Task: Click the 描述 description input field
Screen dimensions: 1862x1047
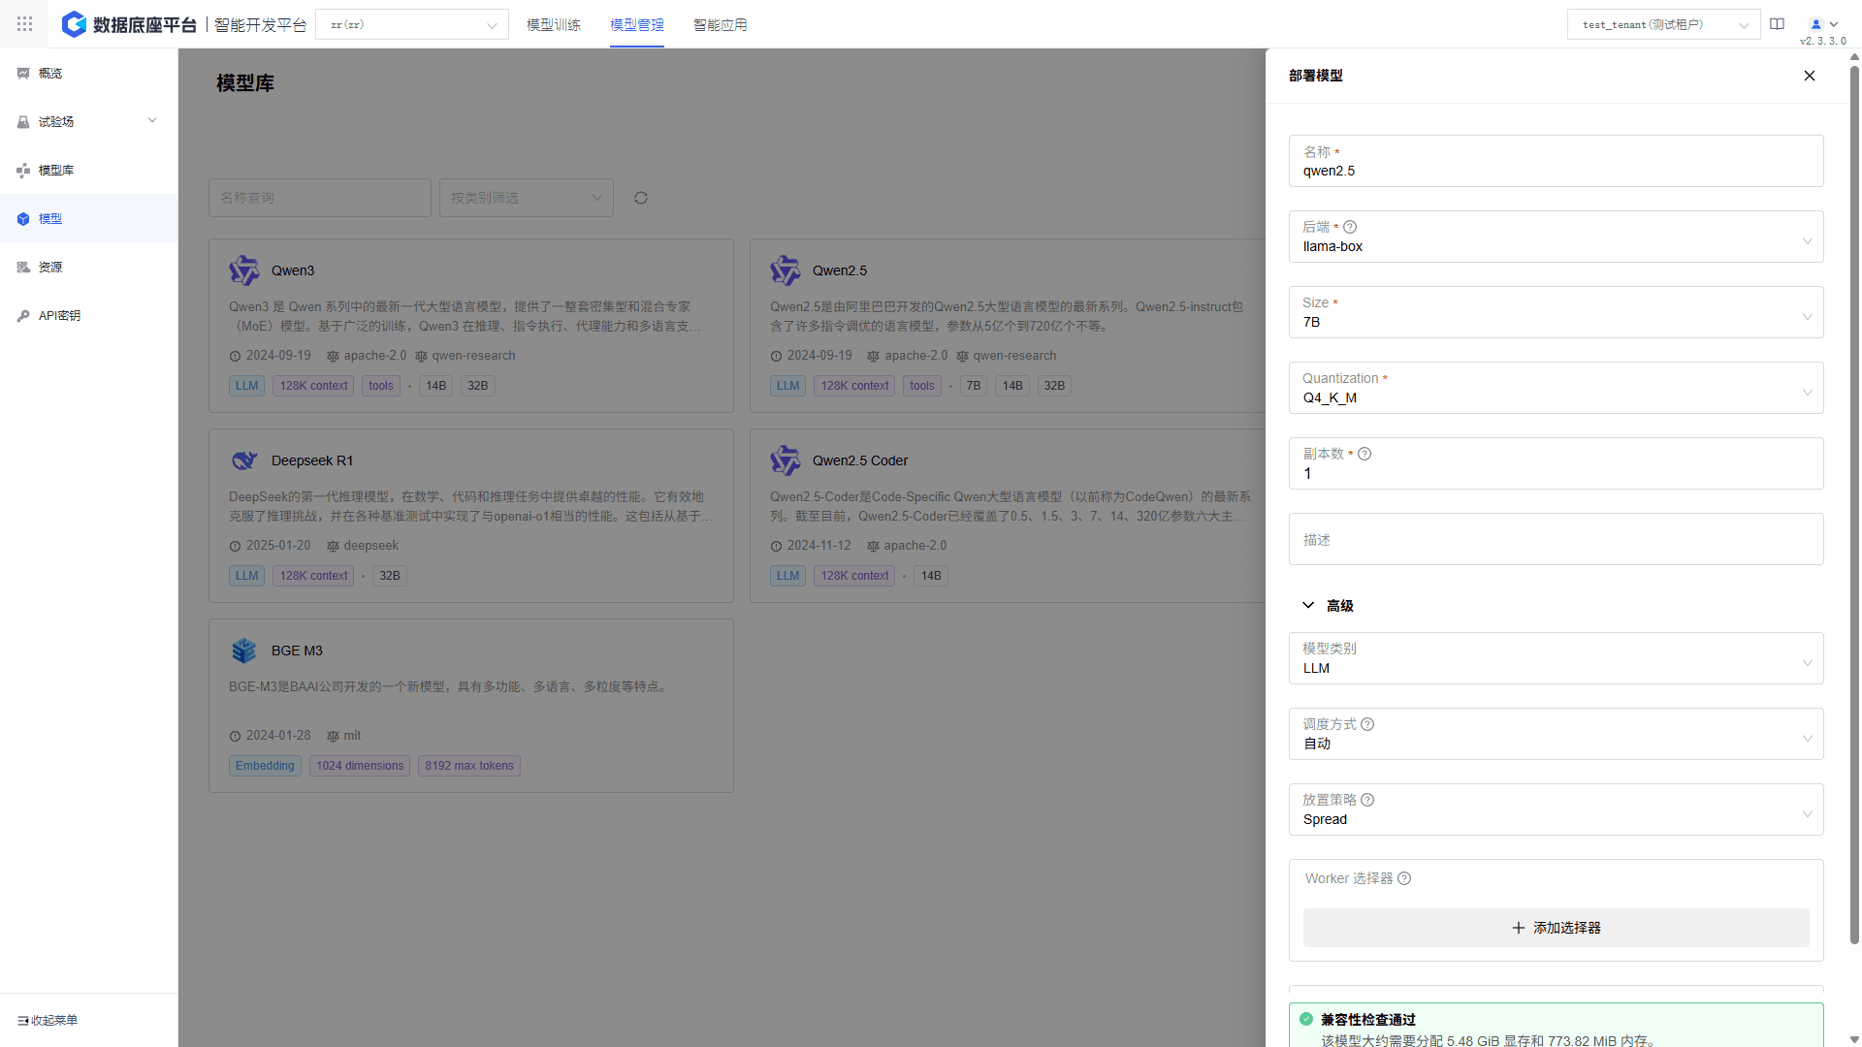Action: (1556, 540)
